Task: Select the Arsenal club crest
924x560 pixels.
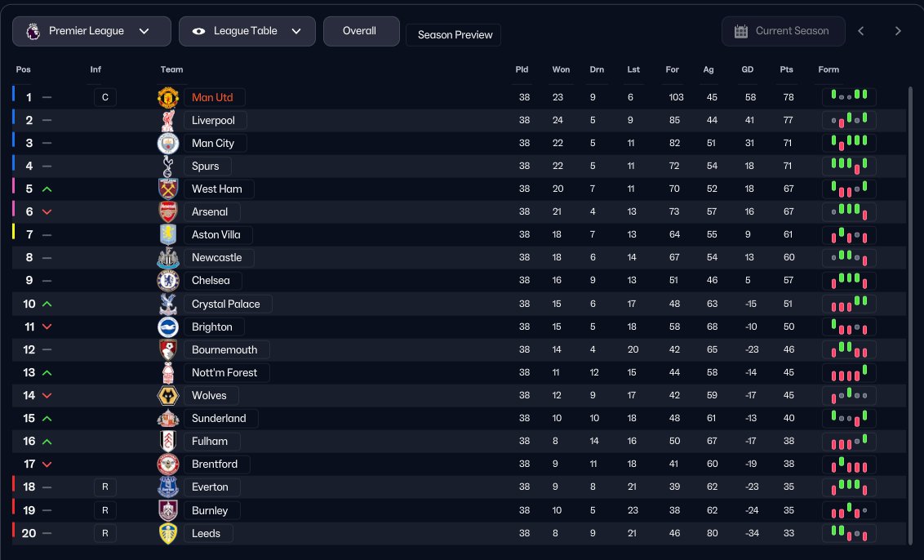Action: [168, 212]
